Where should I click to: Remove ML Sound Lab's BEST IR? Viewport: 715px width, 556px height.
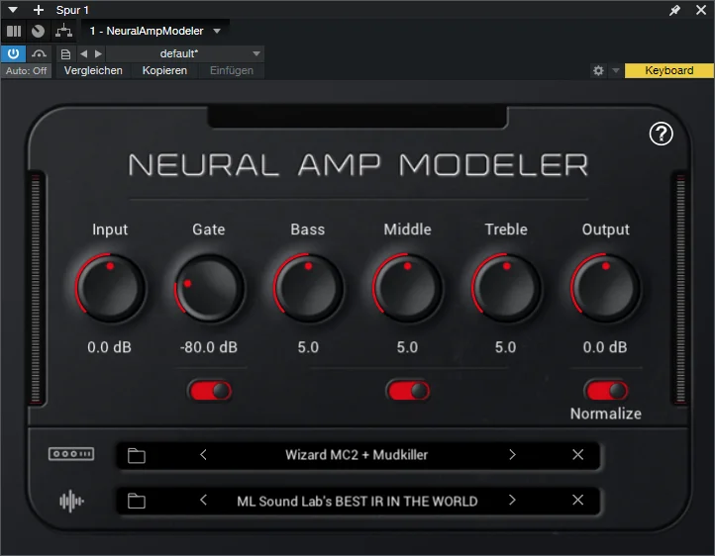coord(577,500)
